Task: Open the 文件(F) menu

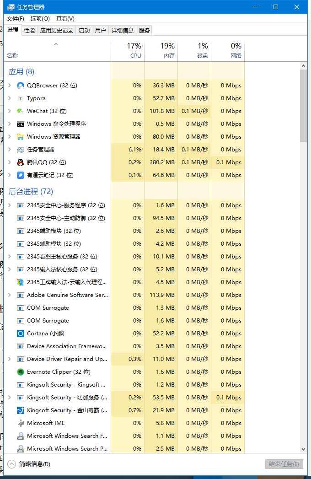Action: [15, 19]
